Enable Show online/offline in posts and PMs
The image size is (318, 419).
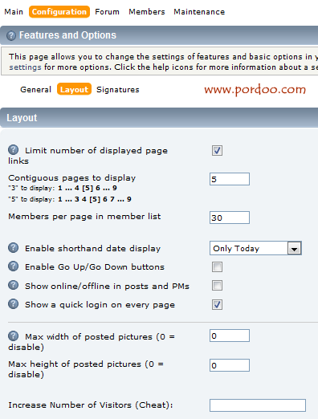coord(217,286)
